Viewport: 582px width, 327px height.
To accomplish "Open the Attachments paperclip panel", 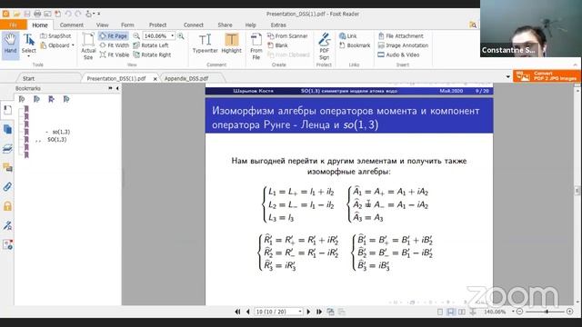I will tap(7, 187).
